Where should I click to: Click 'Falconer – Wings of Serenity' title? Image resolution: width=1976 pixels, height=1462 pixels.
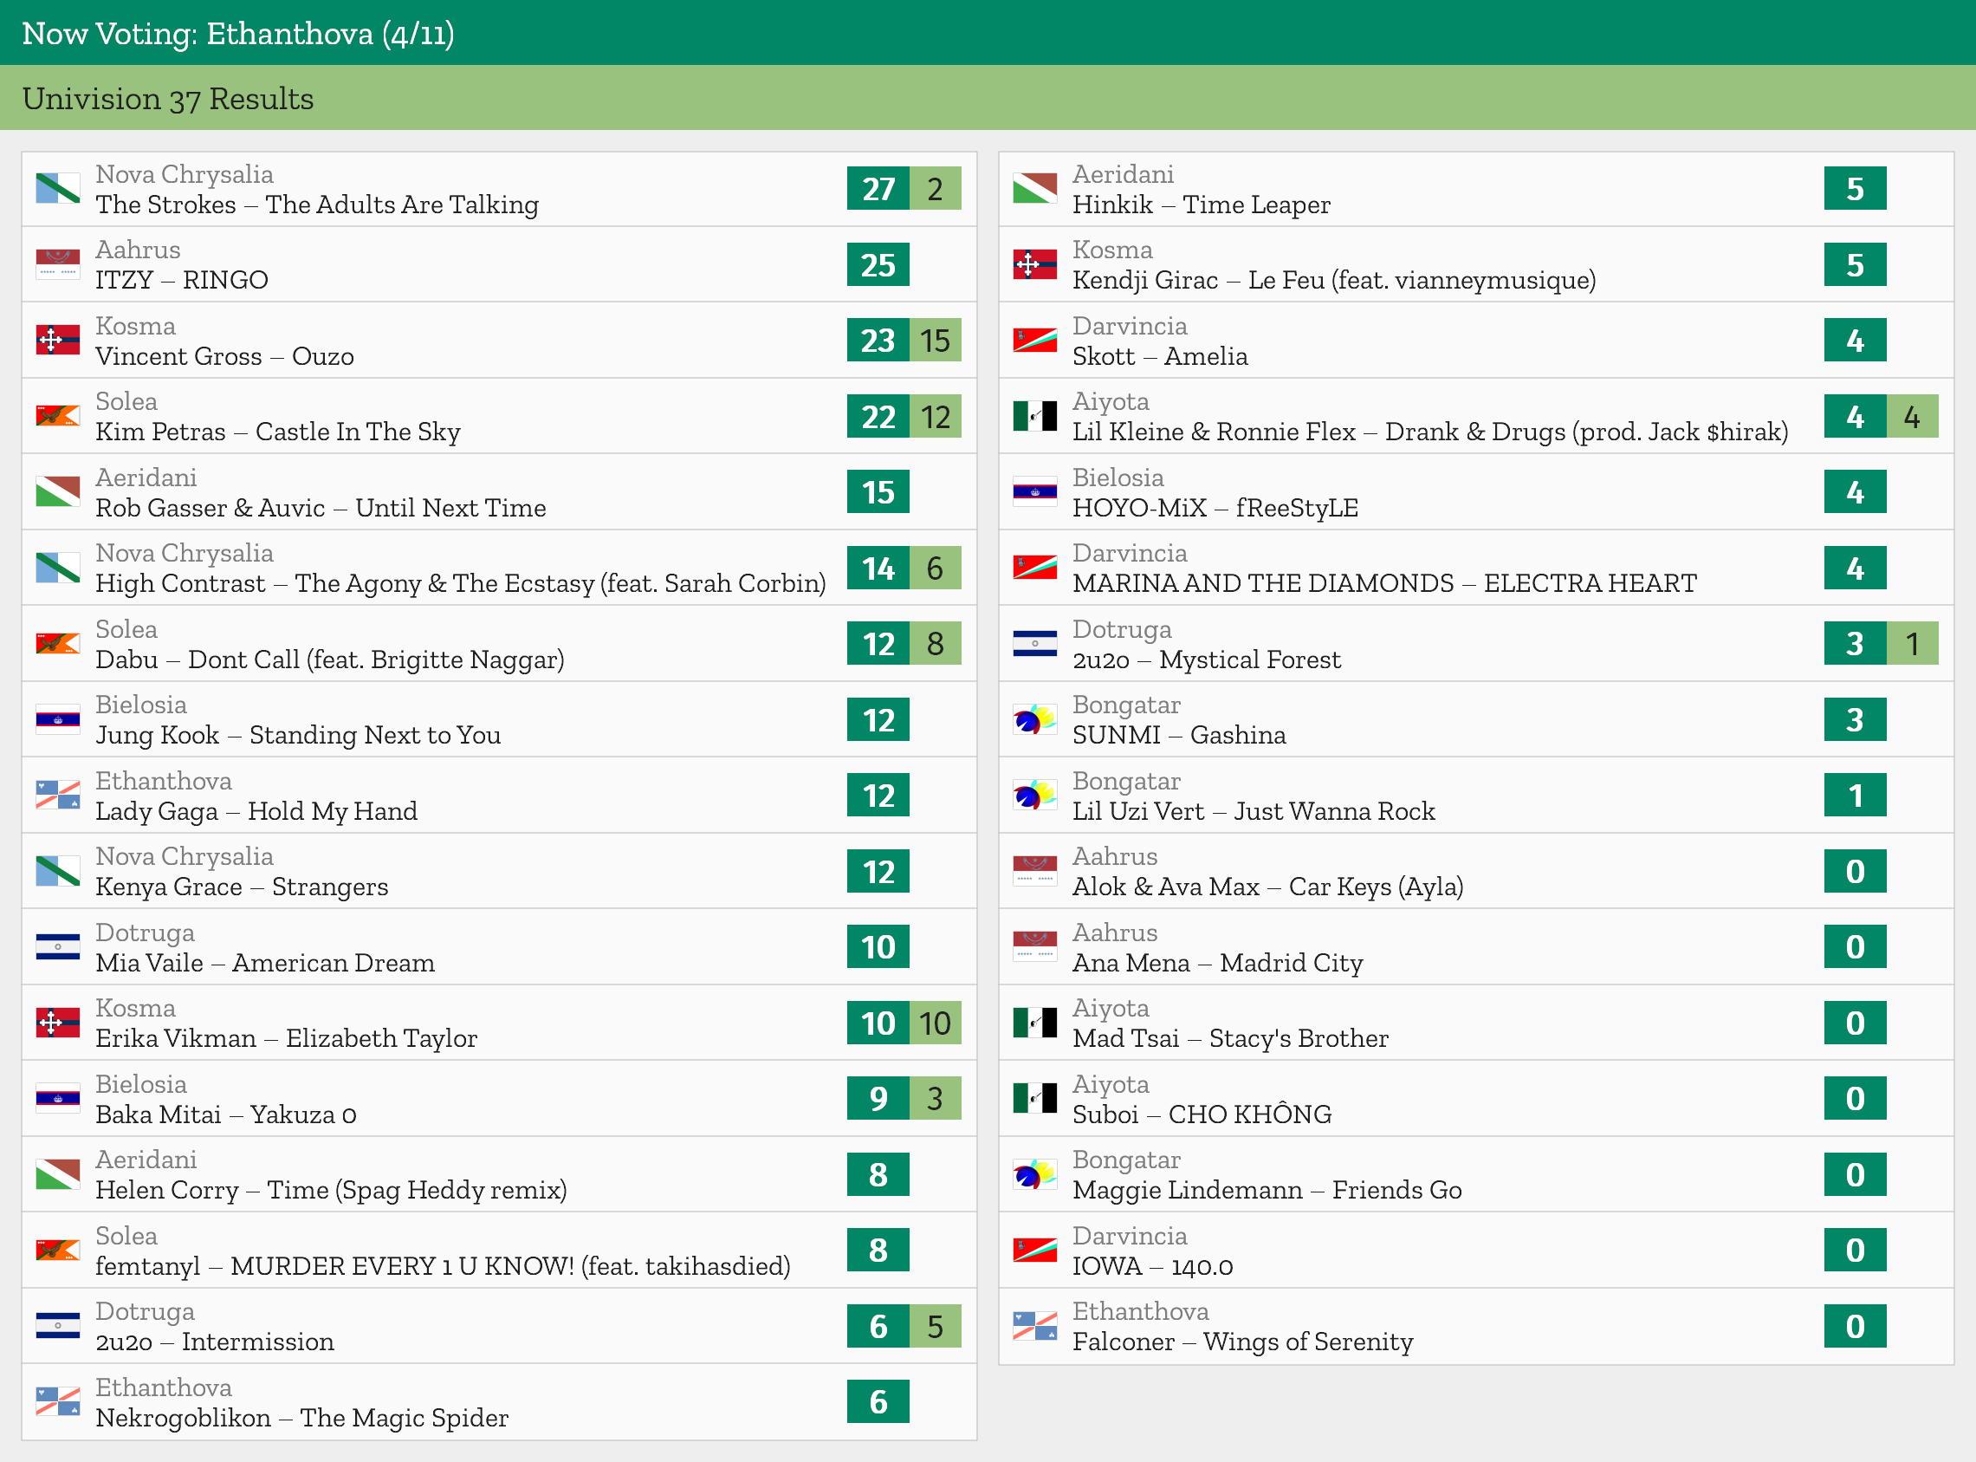click(x=1243, y=1342)
